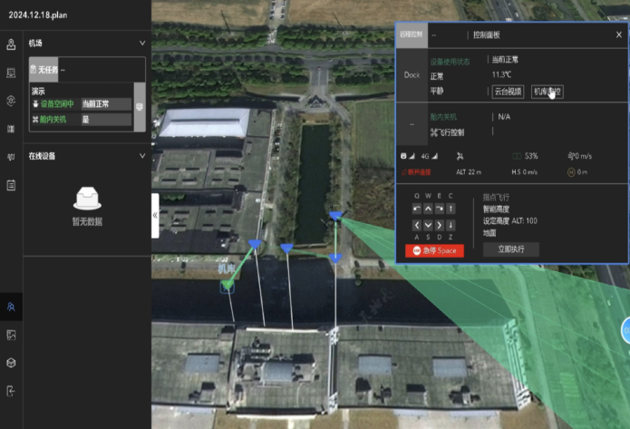This screenshot has width=630, height=429.
Task: Switch to the 远程控制 tab
Action: 411,34
